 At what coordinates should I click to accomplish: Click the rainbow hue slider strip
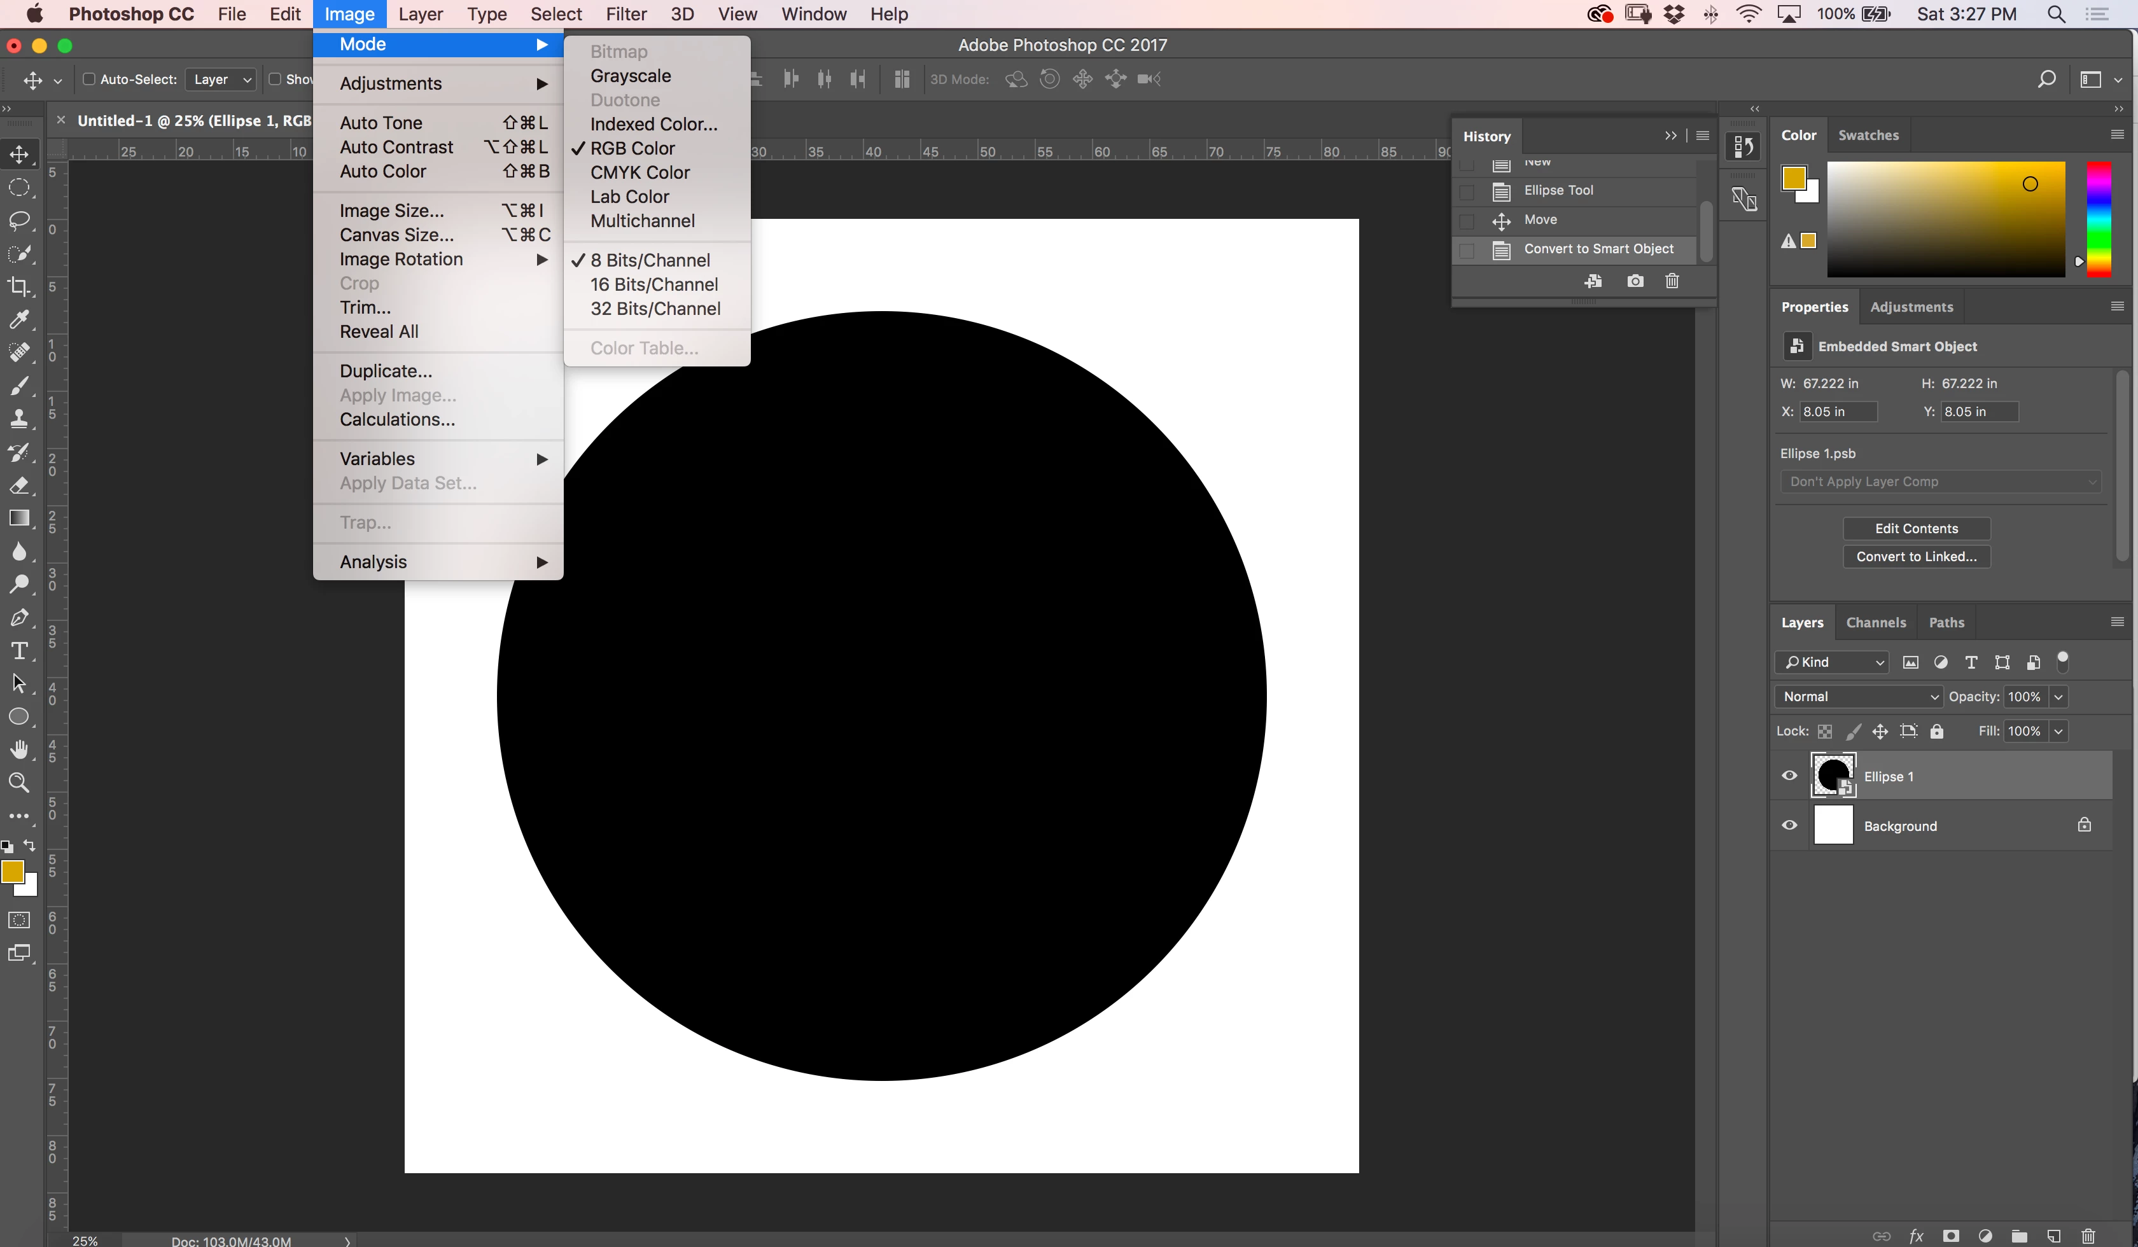(2098, 219)
